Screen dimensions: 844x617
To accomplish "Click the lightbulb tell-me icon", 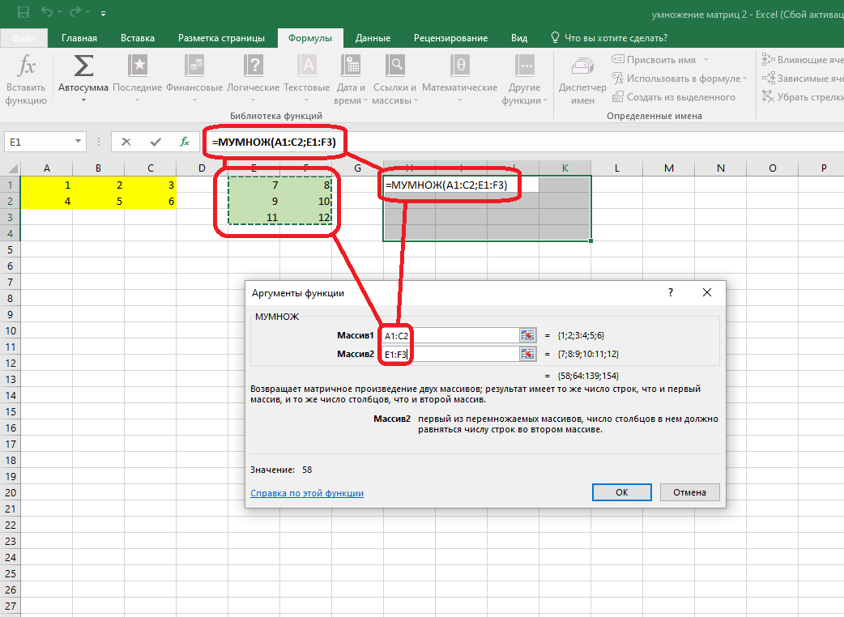I will 555,38.
